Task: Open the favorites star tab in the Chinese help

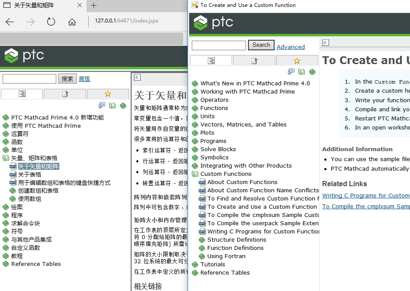Action: tap(108, 94)
